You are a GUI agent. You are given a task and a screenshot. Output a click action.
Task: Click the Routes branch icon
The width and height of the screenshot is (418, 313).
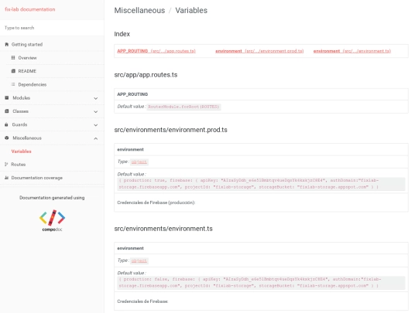pyautogui.click(x=6, y=164)
